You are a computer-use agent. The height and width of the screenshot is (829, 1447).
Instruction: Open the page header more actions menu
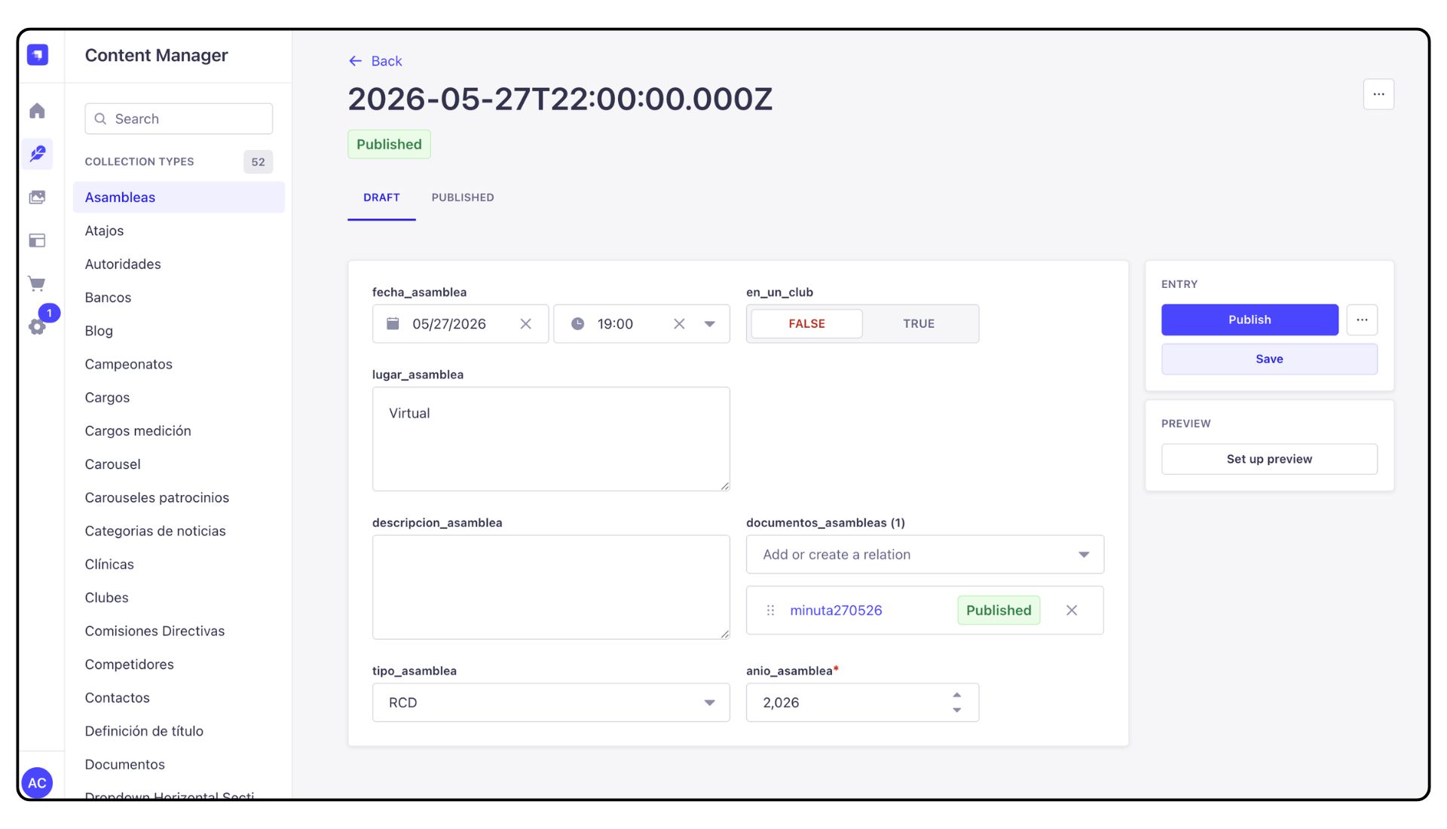pos(1378,94)
